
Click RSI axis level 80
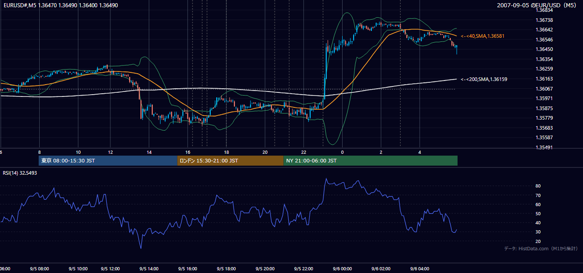(538, 186)
